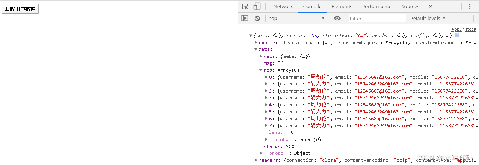
Task: Open the Network tab
Action: 283,6
